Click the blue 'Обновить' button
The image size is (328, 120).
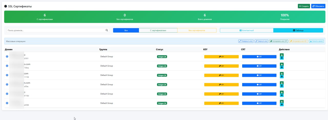(318, 6)
